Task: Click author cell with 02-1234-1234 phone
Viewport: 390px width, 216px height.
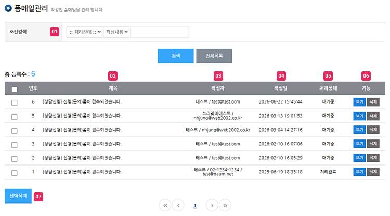Action: point(218,172)
